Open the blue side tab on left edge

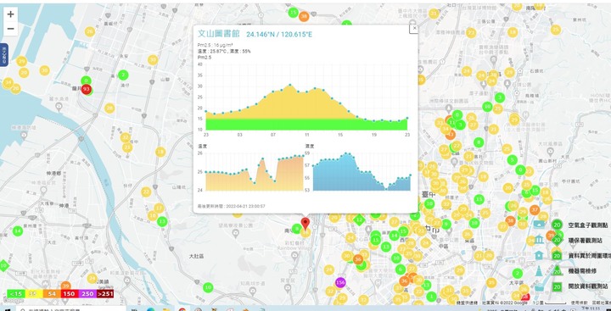(3, 55)
